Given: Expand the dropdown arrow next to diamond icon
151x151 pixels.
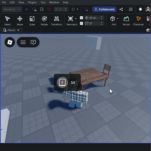Looking at the screenshot, I should [77, 9].
